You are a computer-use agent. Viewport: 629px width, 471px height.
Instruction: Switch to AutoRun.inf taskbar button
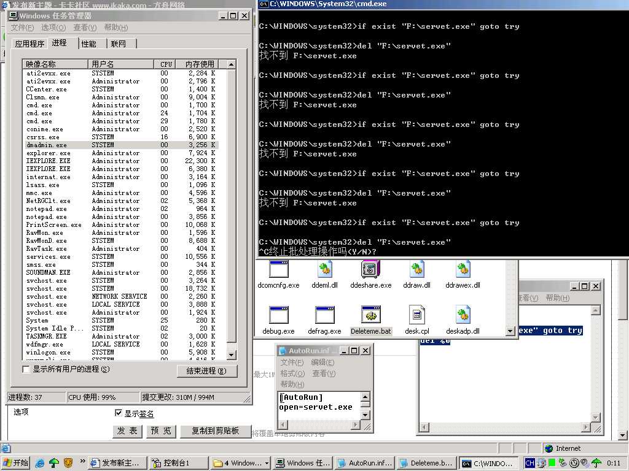(x=365, y=463)
